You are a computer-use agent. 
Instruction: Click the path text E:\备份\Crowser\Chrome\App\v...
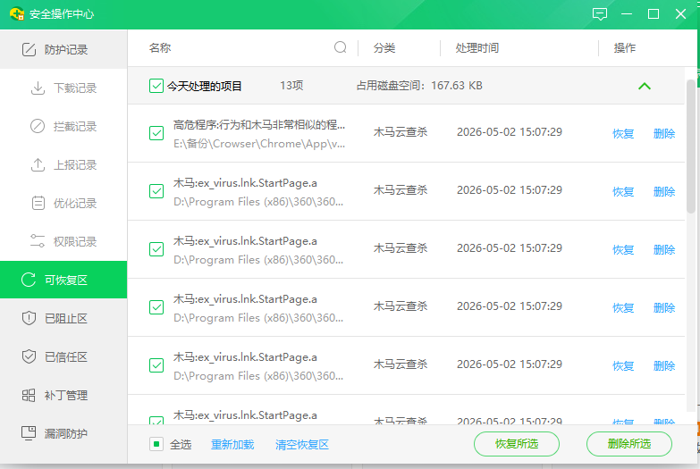pos(259,144)
